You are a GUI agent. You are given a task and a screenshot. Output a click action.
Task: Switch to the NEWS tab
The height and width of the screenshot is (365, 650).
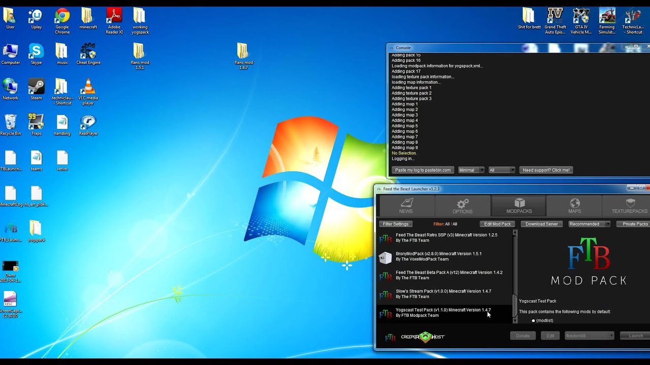point(406,203)
